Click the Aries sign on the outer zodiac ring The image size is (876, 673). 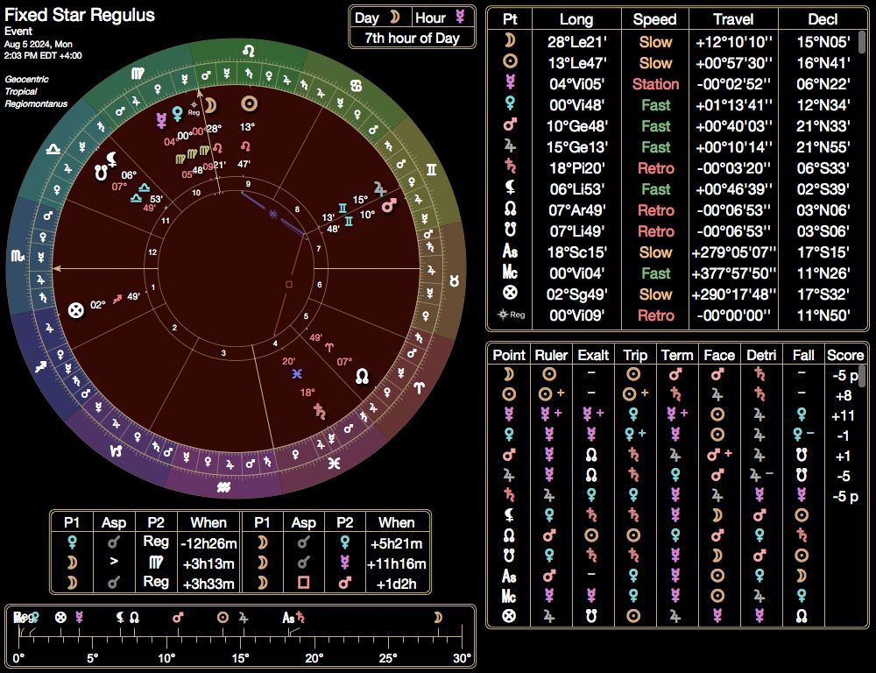(x=420, y=386)
